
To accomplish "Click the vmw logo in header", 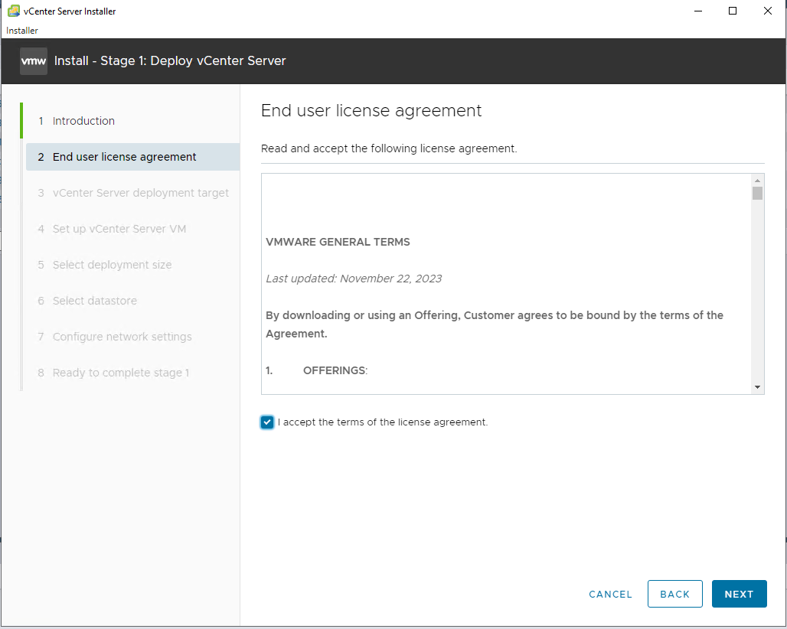I will 34,61.
